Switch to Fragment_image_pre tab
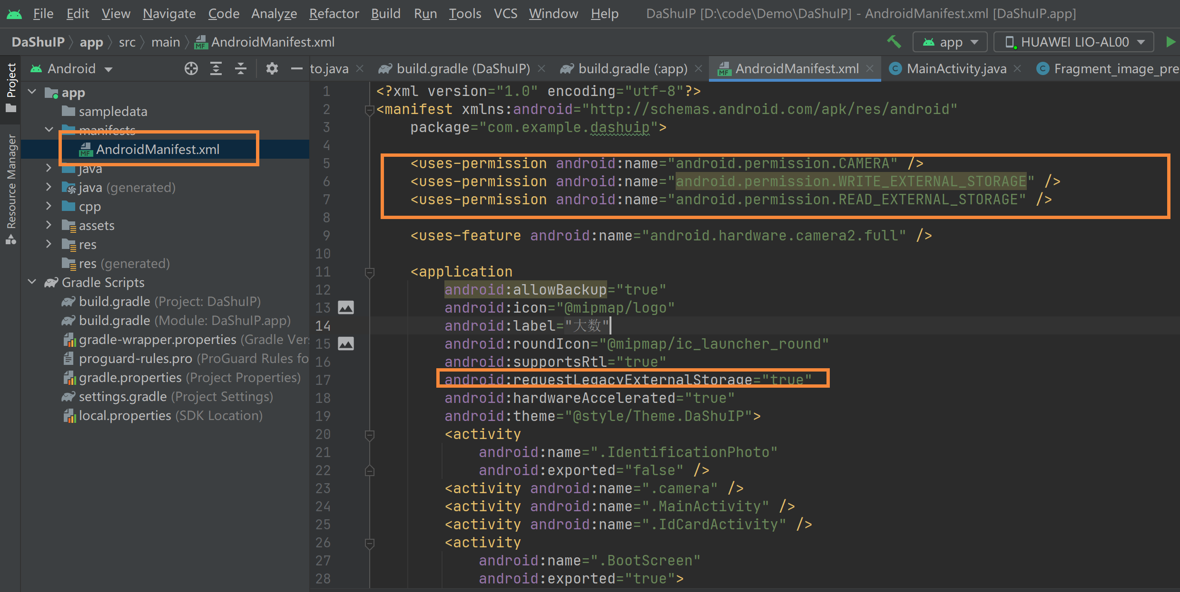 coord(1108,69)
